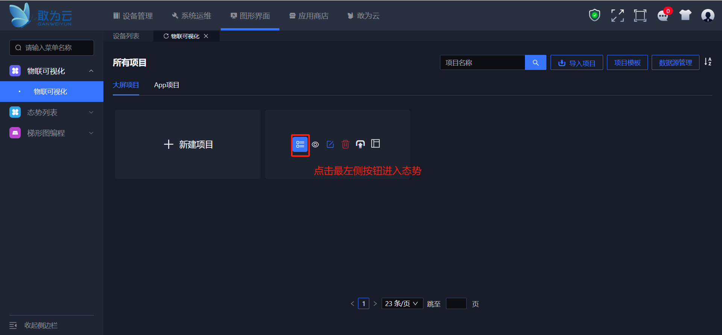
Task: Expand the 梯形图编程 menu chevron
Action: point(91,133)
